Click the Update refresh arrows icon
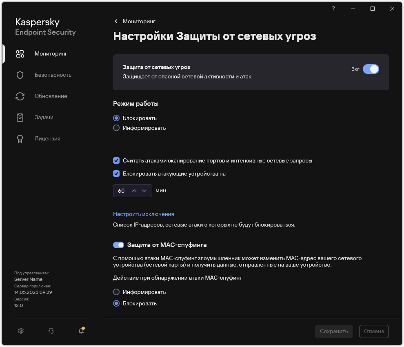The height and width of the screenshot is (347, 404). tap(20, 96)
